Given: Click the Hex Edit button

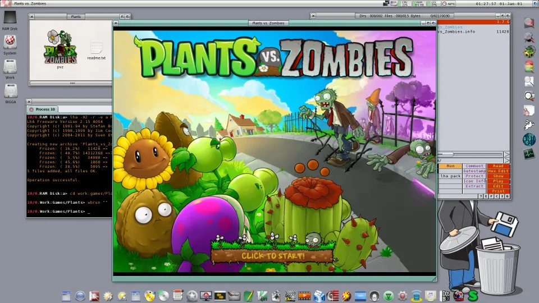Looking at the screenshot, I should tap(498, 171).
